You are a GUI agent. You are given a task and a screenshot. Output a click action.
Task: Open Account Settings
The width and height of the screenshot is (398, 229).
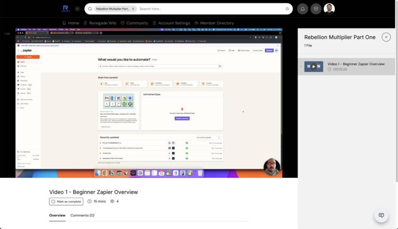coord(171,23)
